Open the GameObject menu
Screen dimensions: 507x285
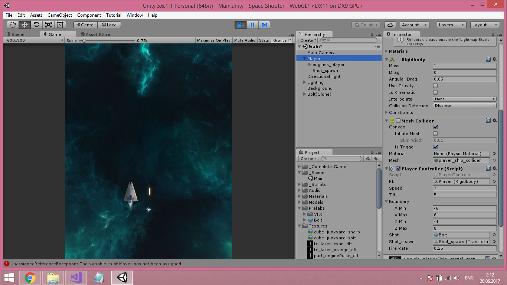click(x=60, y=15)
